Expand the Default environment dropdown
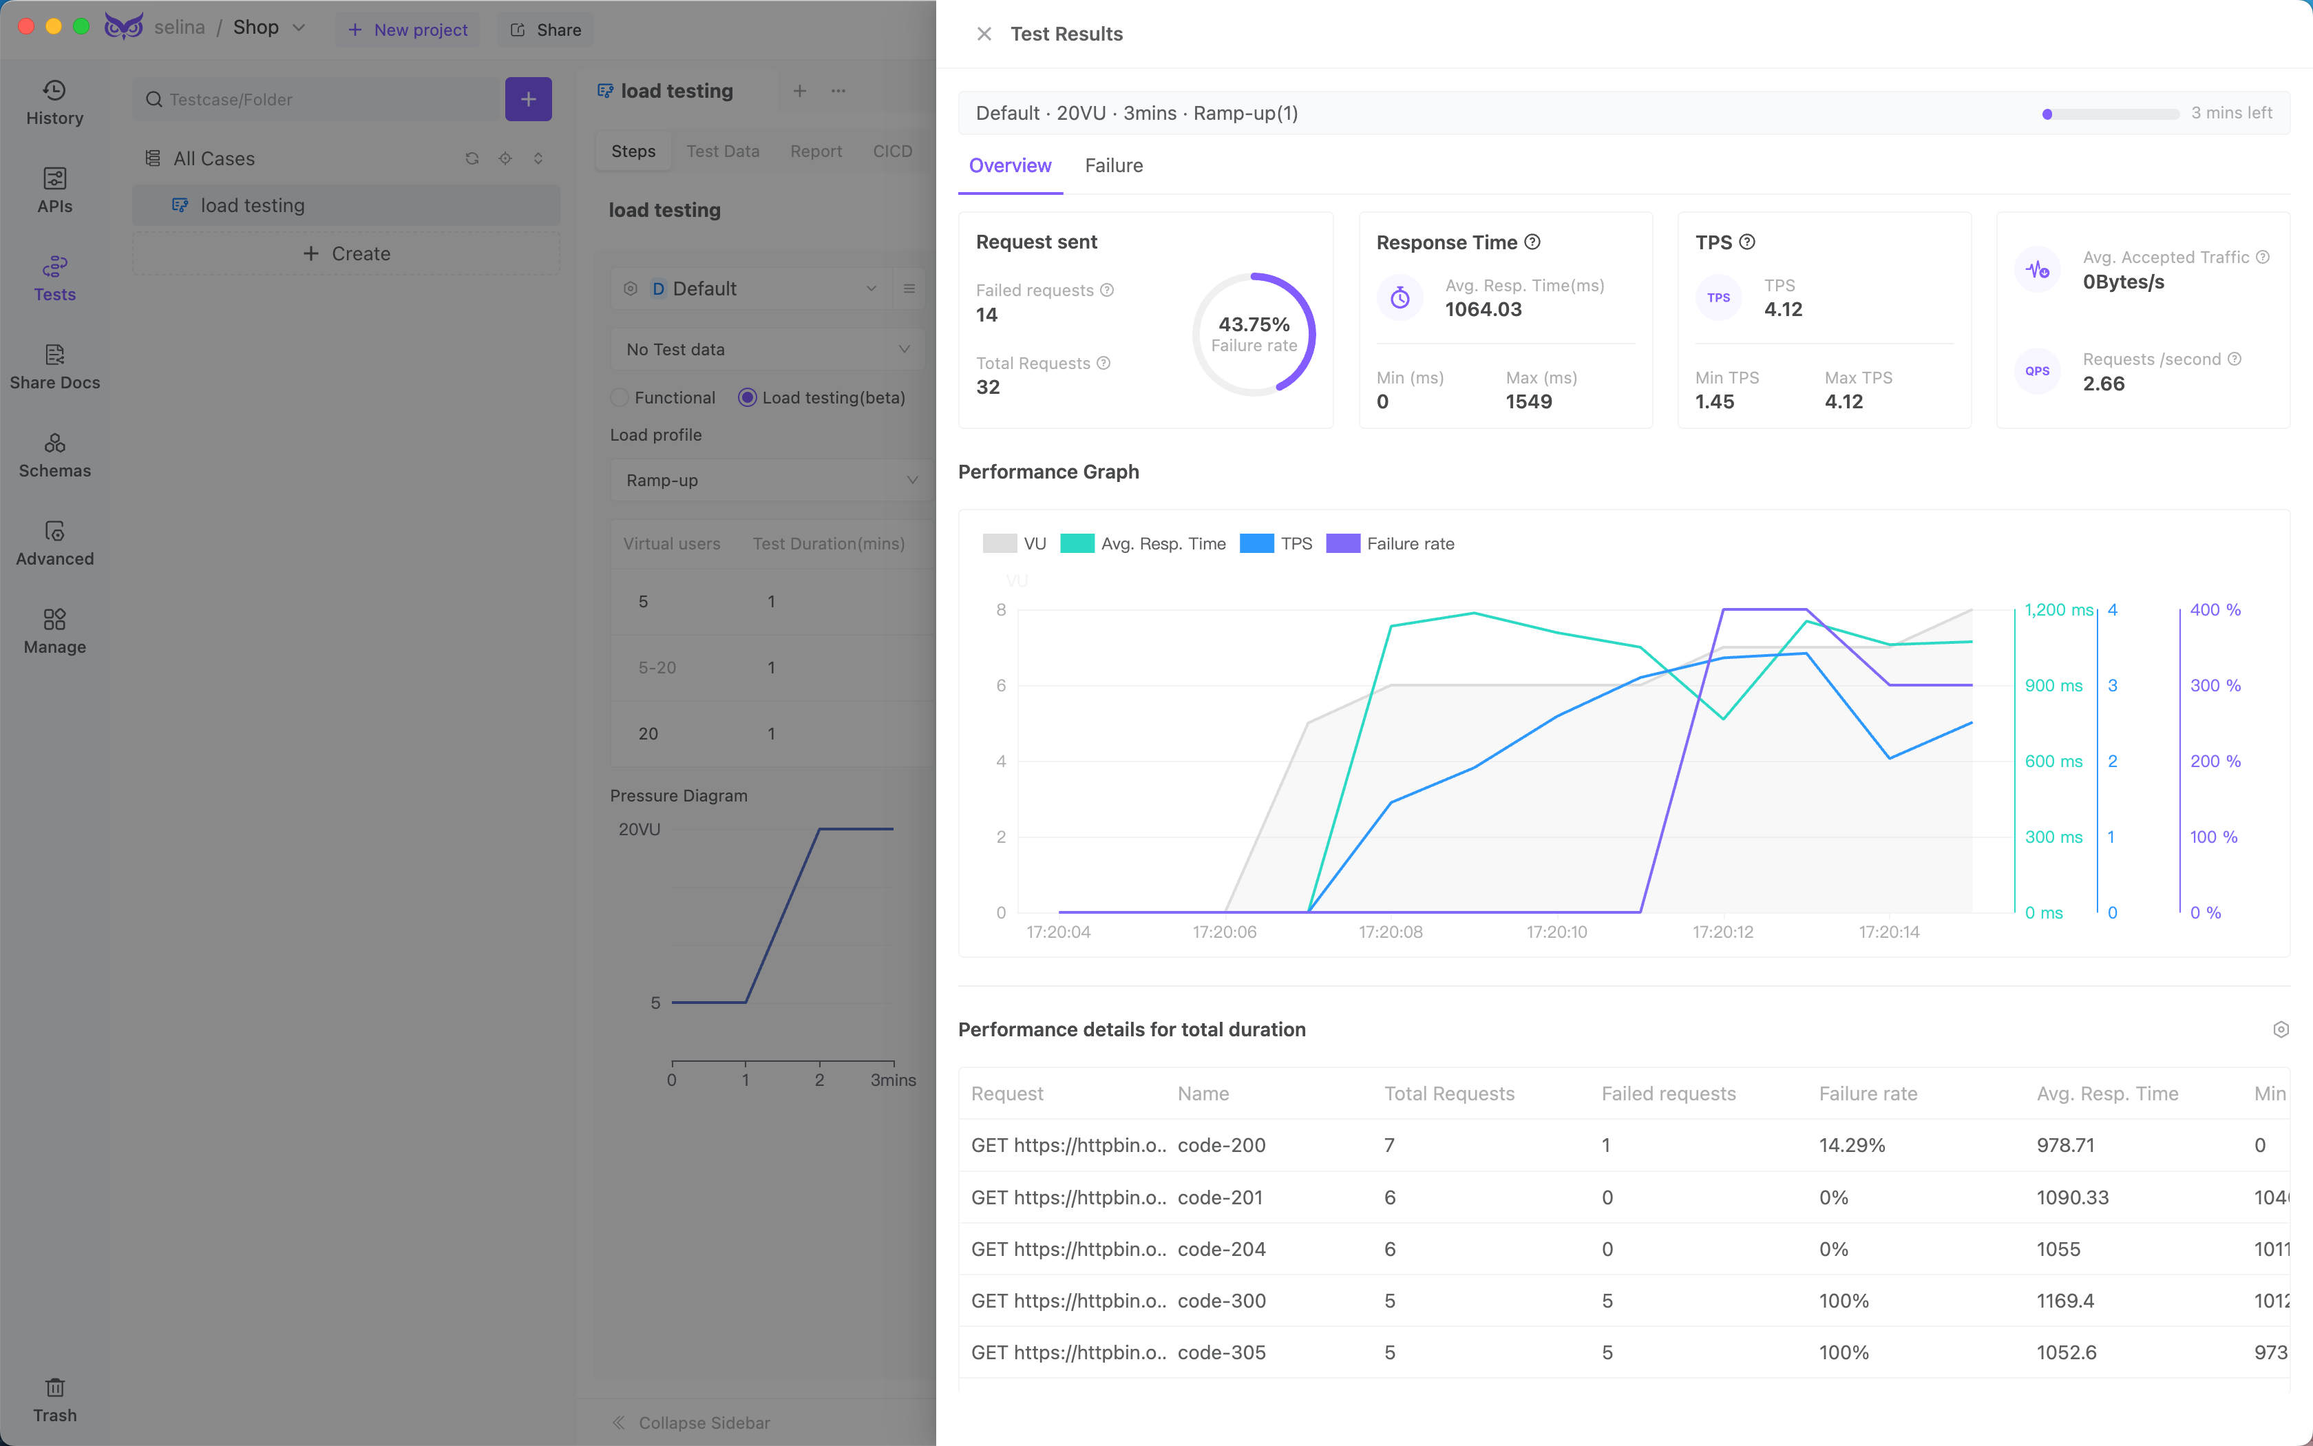2313x1446 pixels. pos(752,289)
